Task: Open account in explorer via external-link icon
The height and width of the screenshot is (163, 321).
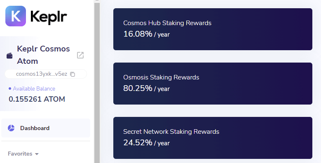Action: coord(80,55)
